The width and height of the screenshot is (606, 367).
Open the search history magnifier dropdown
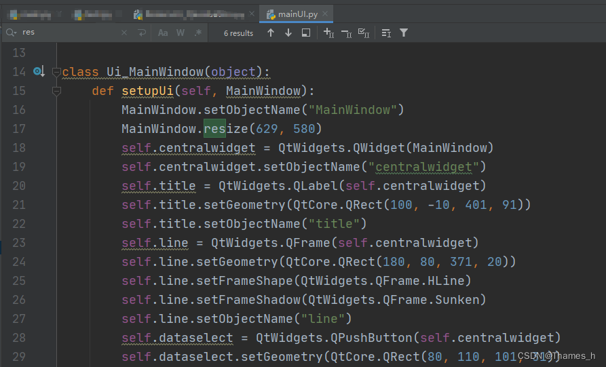(x=12, y=33)
